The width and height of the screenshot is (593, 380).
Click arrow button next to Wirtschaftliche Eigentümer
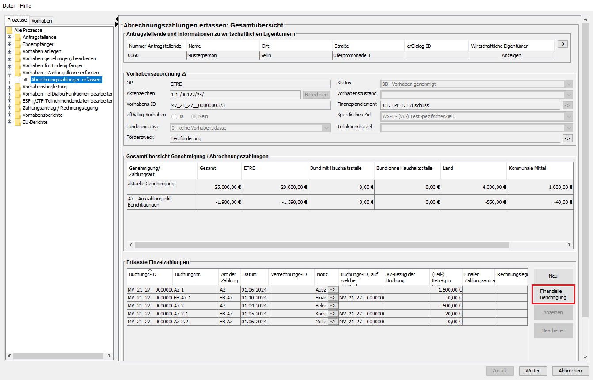click(x=562, y=44)
